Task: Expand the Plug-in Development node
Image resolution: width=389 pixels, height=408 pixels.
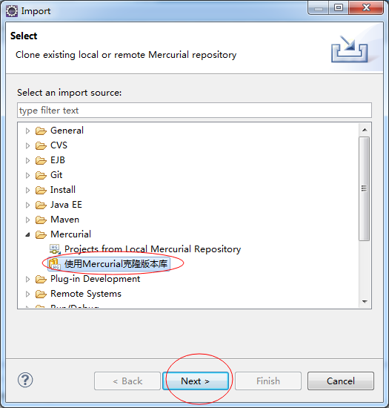Action: click(27, 279)
